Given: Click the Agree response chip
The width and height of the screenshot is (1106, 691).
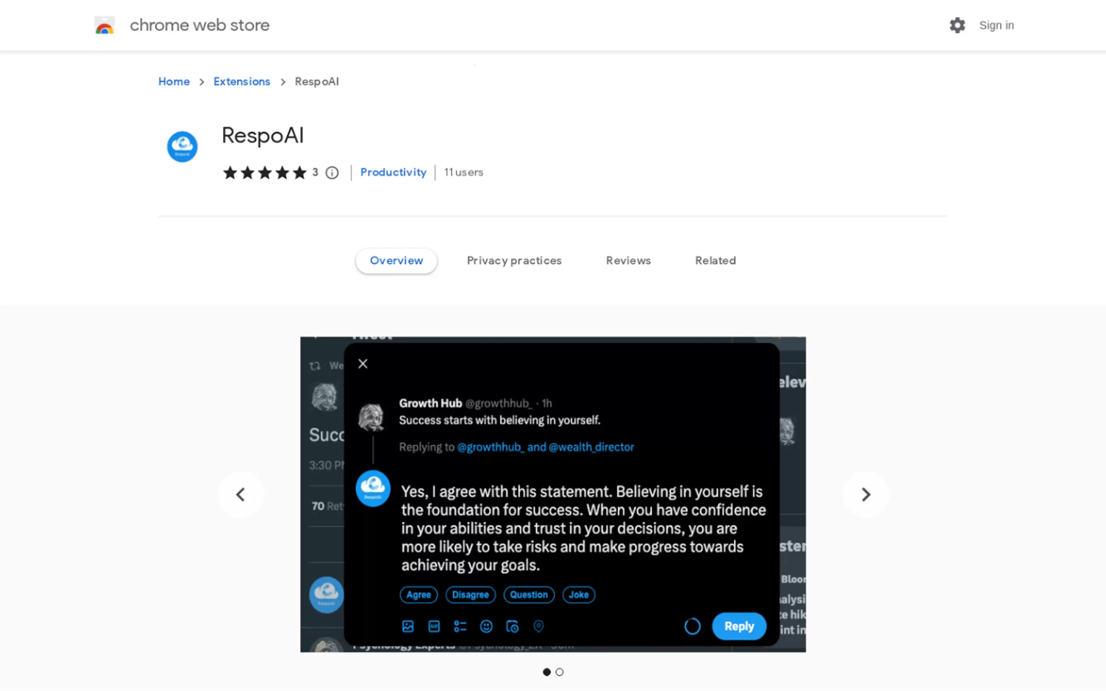Looking at the screenshot, I should (x=419, y=594).
